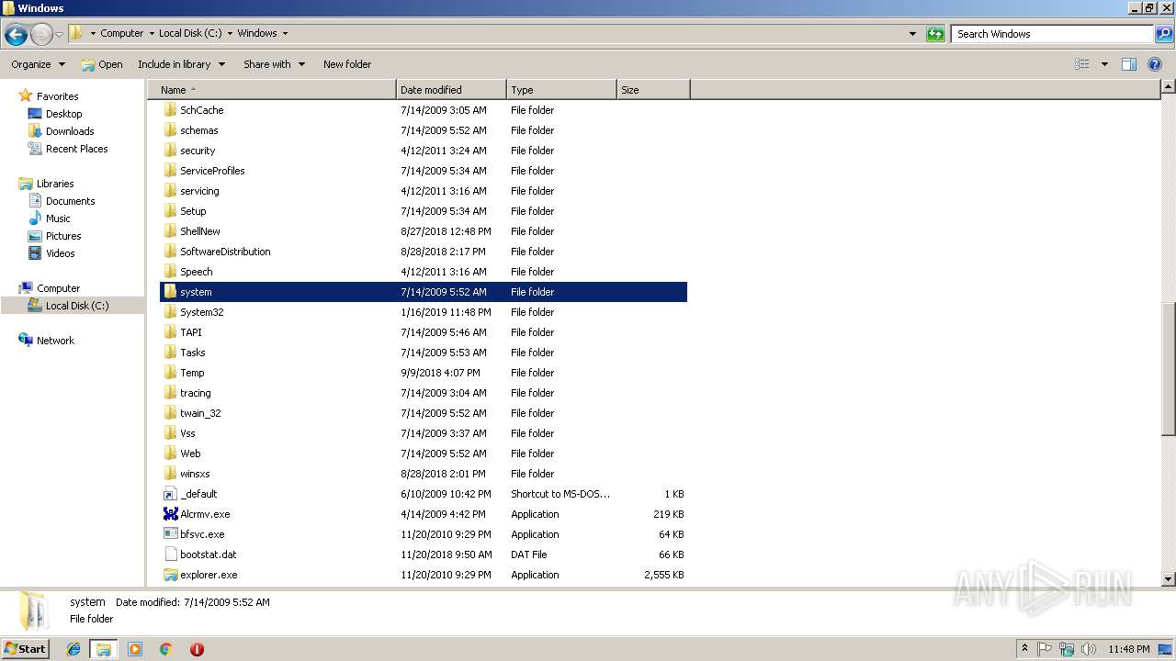Select Computer in the navigation pane
The width and height of the screenshot is (1176, 661).
point(58,288)
